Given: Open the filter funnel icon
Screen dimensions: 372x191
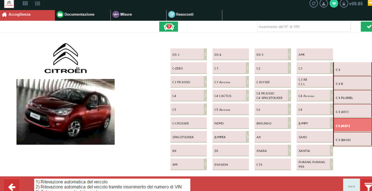Looking at the screenshot, I should pyautogui.click(x=366, y=185).
